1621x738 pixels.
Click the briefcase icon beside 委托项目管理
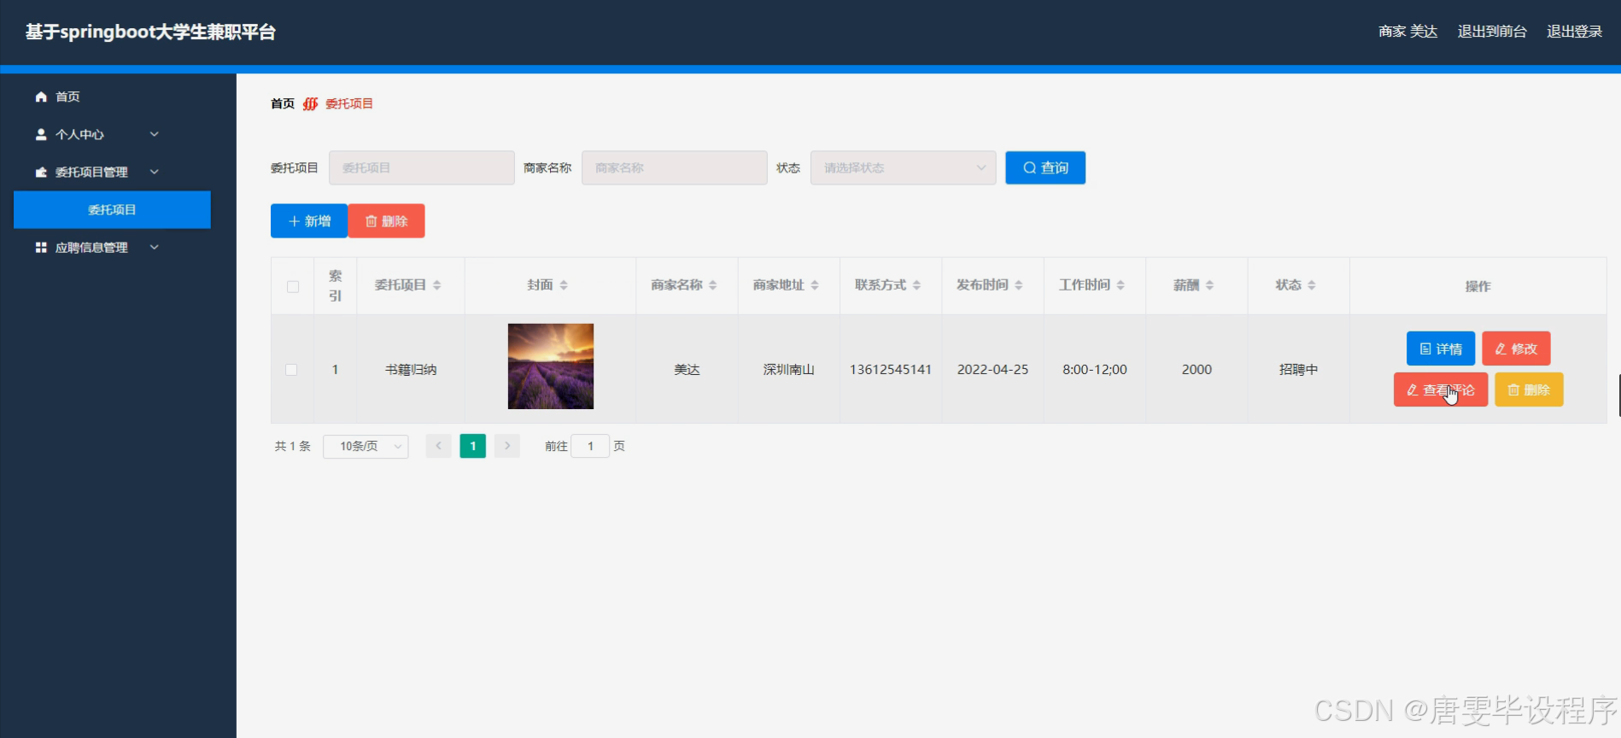[41, 172]
